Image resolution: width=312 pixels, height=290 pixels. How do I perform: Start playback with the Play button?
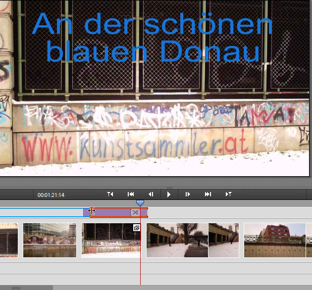(168, 194)
